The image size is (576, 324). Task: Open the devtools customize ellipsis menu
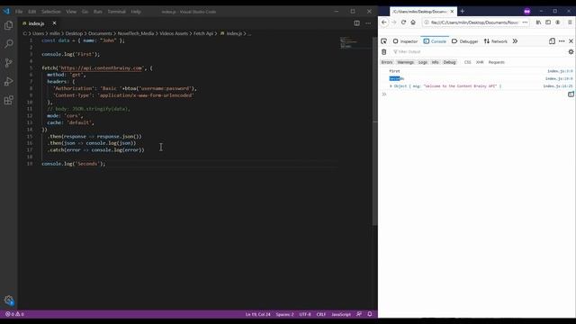(x=562, y=41)
